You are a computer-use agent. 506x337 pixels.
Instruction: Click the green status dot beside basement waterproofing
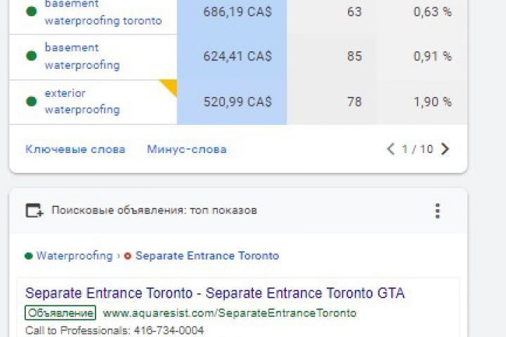(x=31, y=56)
